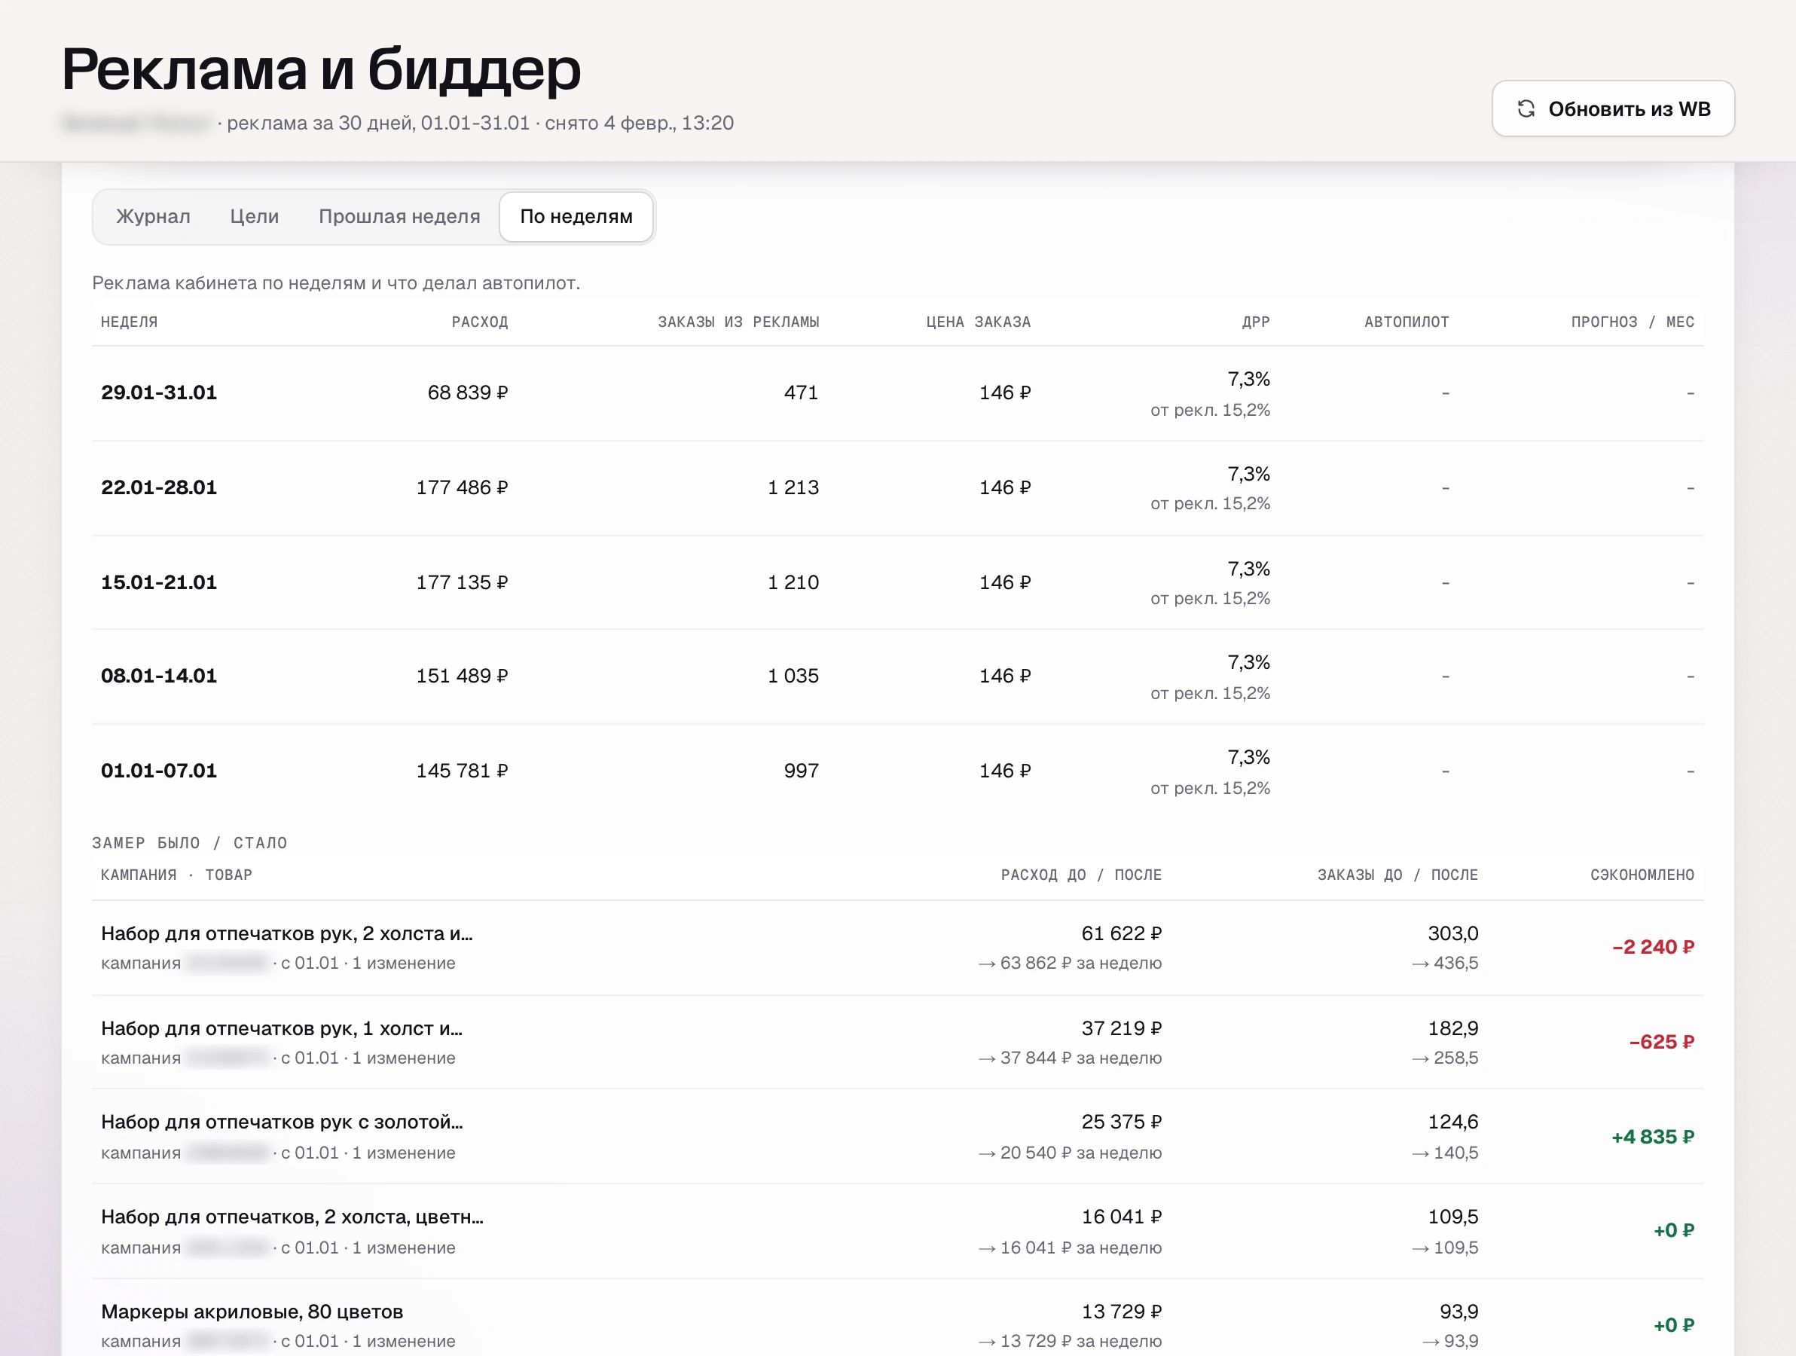Click the spend value 177 135 ₽
The height and width of the screenshot is (1356, 1796).
coord(462,583)
